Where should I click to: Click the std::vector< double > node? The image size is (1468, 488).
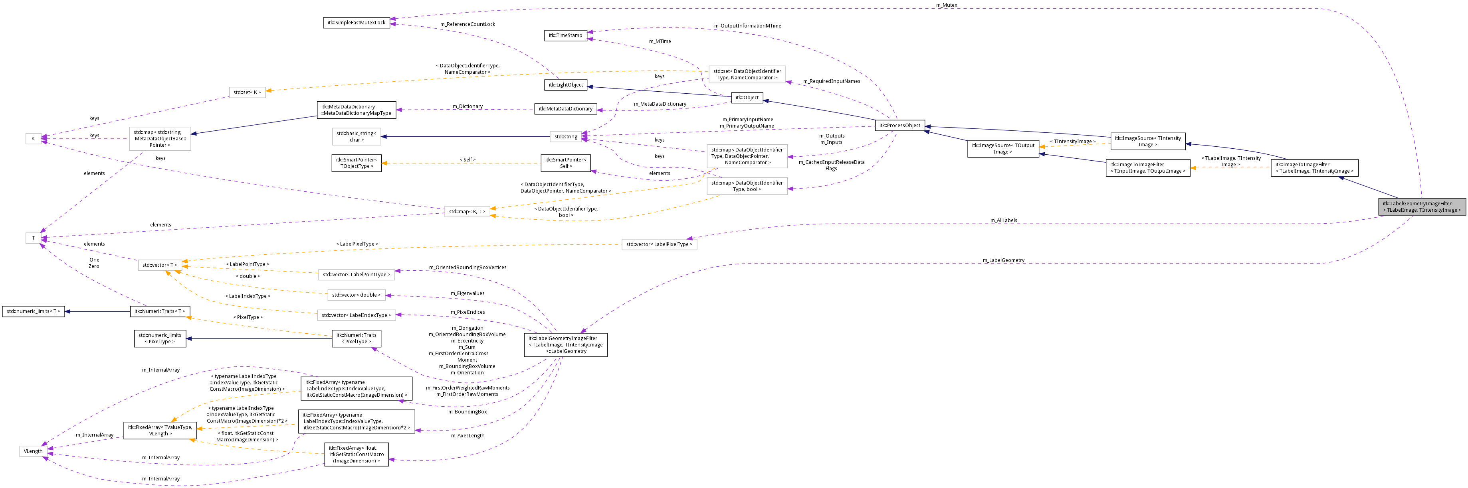pos(356,295)
